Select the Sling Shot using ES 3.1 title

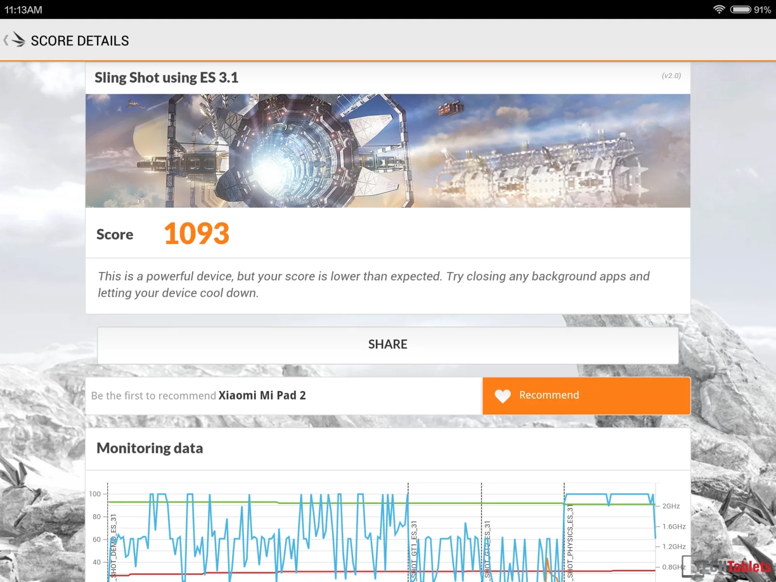coord(166,78)
